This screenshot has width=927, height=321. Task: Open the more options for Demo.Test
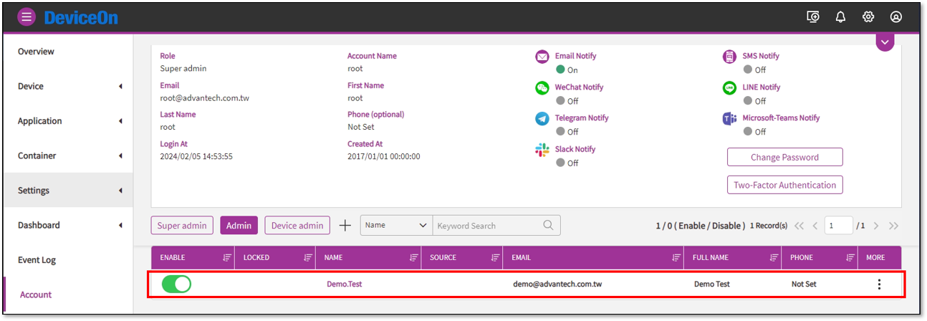tap(879, 284)
